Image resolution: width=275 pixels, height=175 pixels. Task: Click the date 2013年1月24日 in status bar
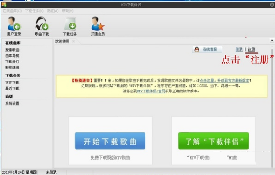tap(13, 172)
